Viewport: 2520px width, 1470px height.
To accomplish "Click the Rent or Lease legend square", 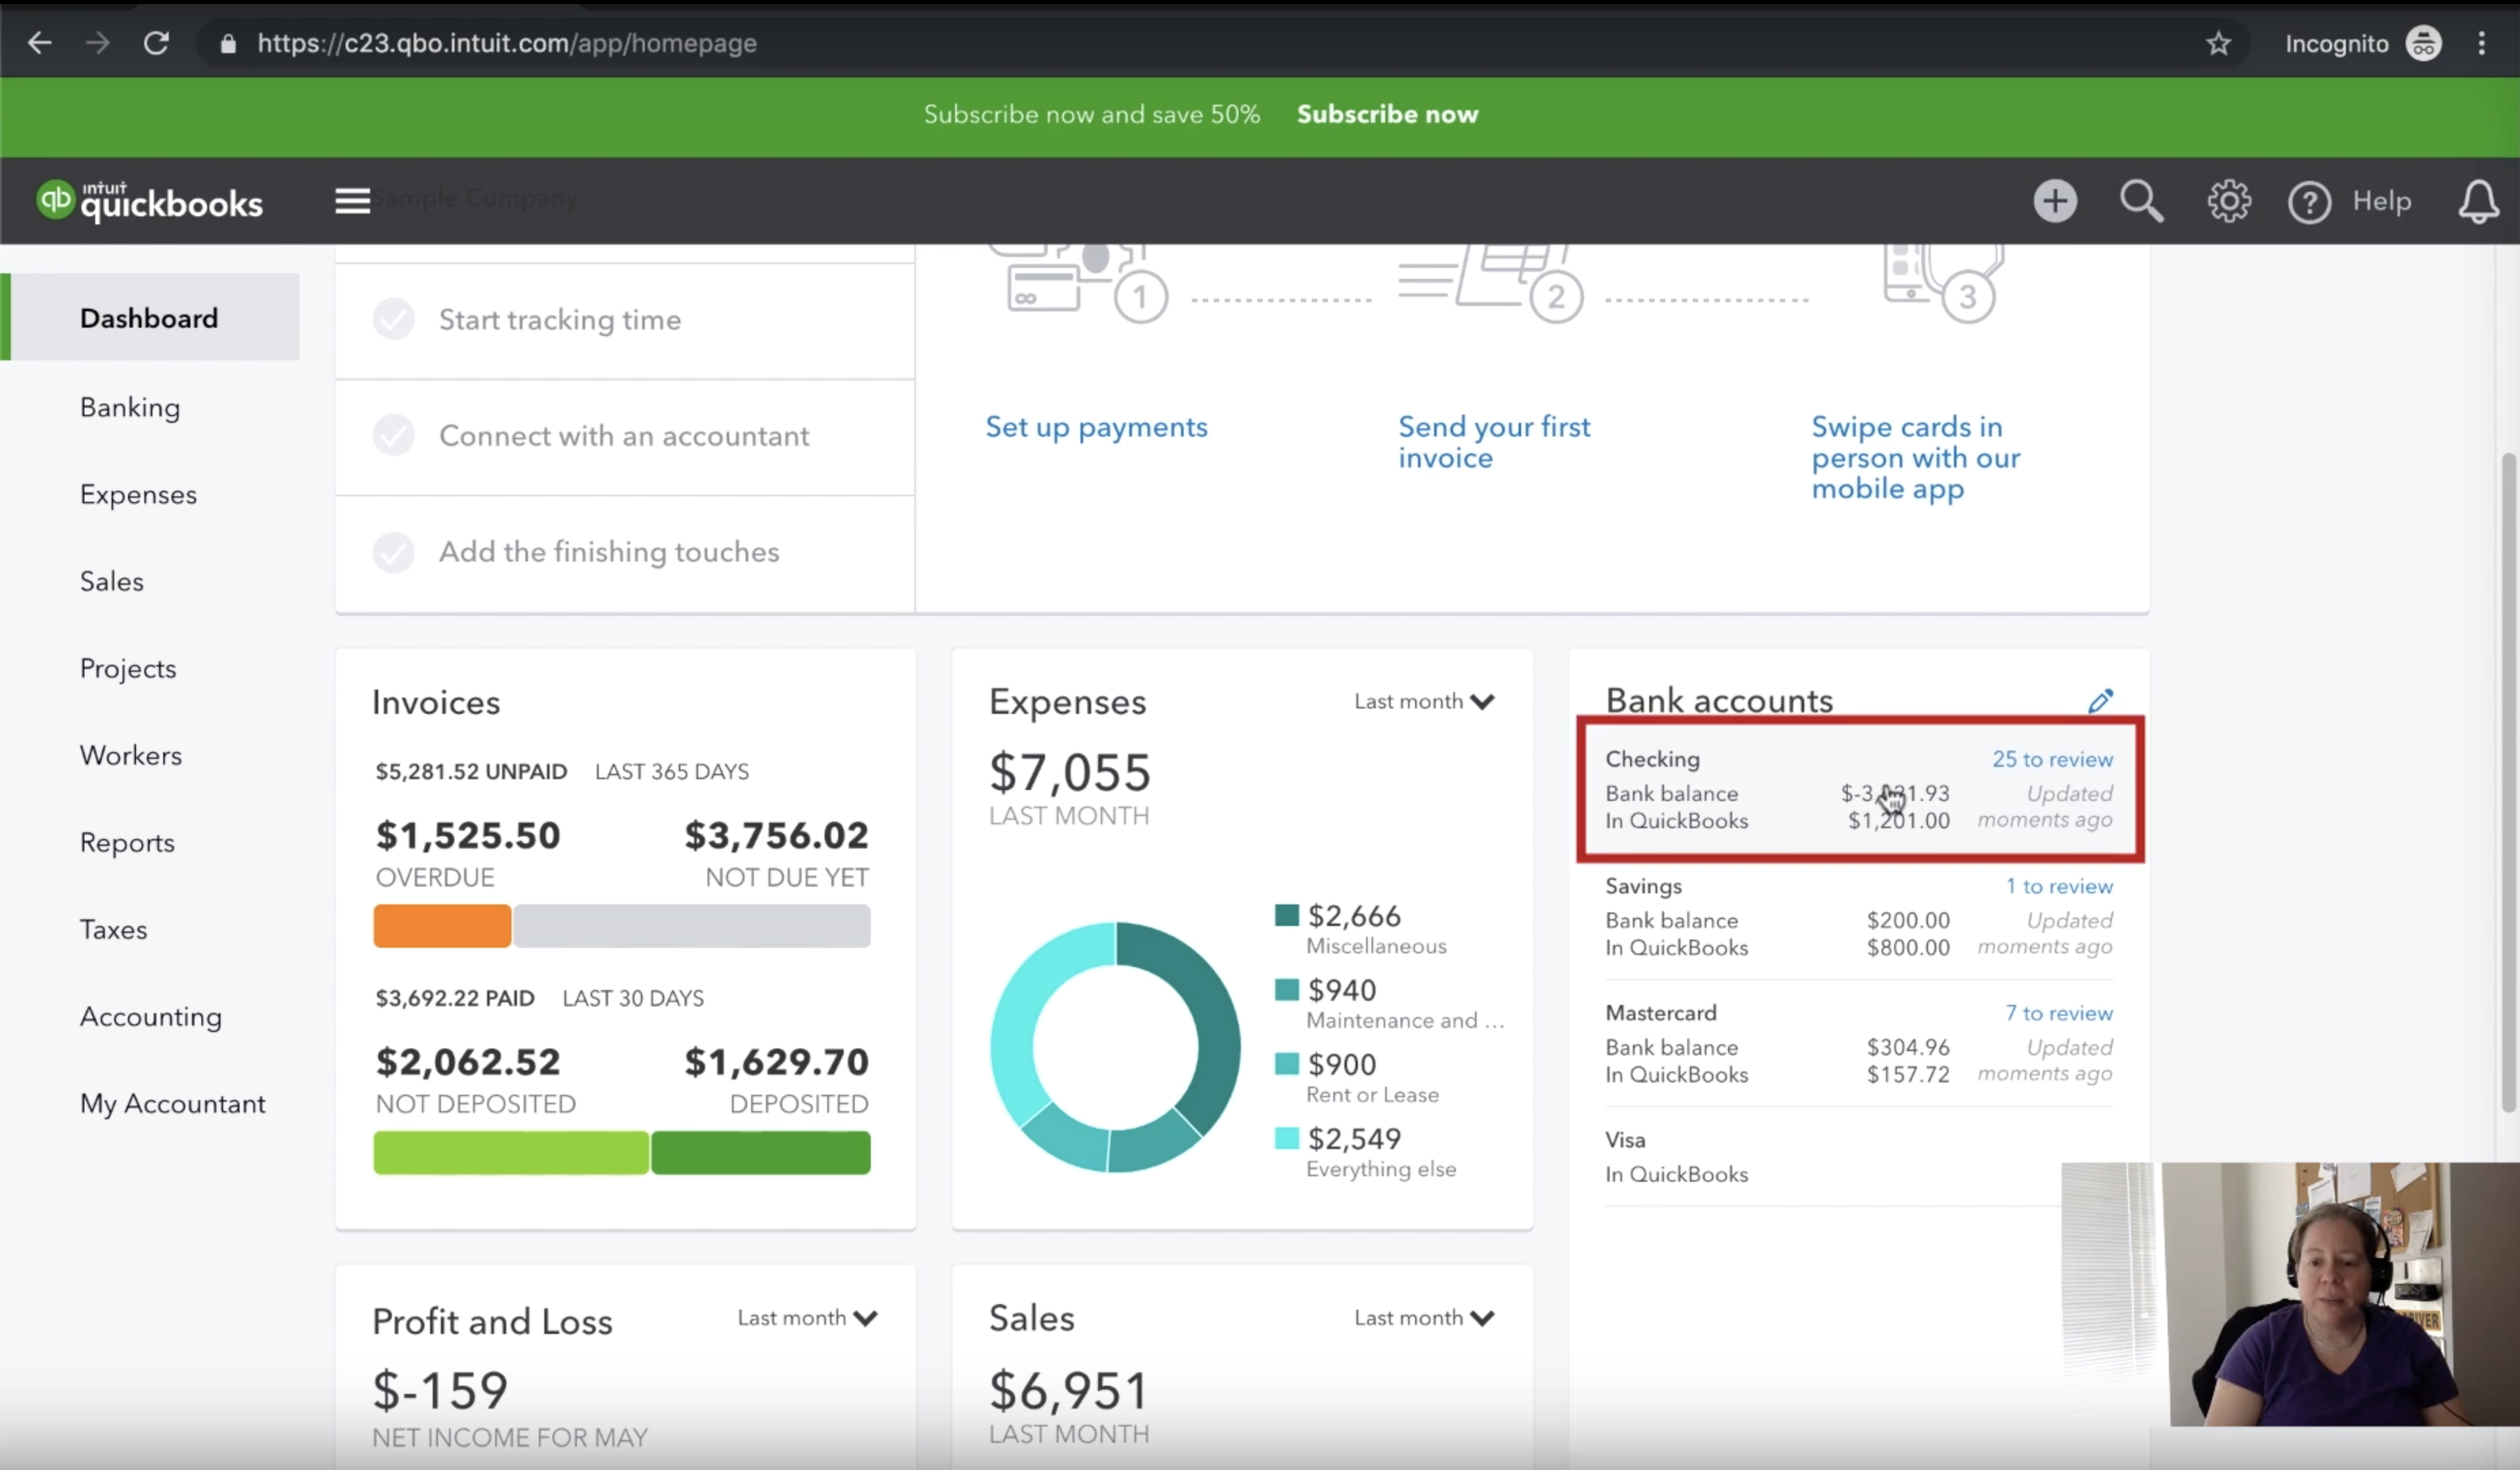I will click(x=1286, y=1063).
